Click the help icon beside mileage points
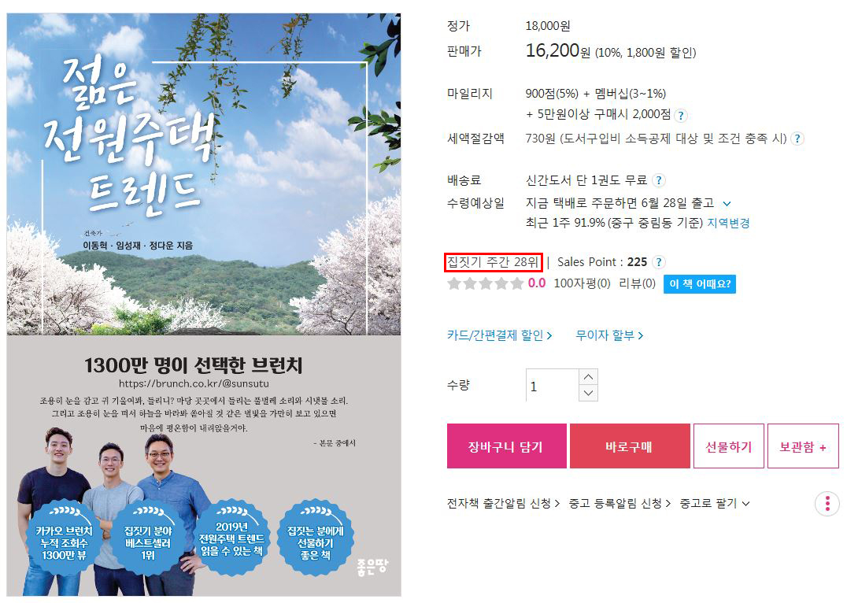Viewport: 847px width, 603px height. [681, 115]
